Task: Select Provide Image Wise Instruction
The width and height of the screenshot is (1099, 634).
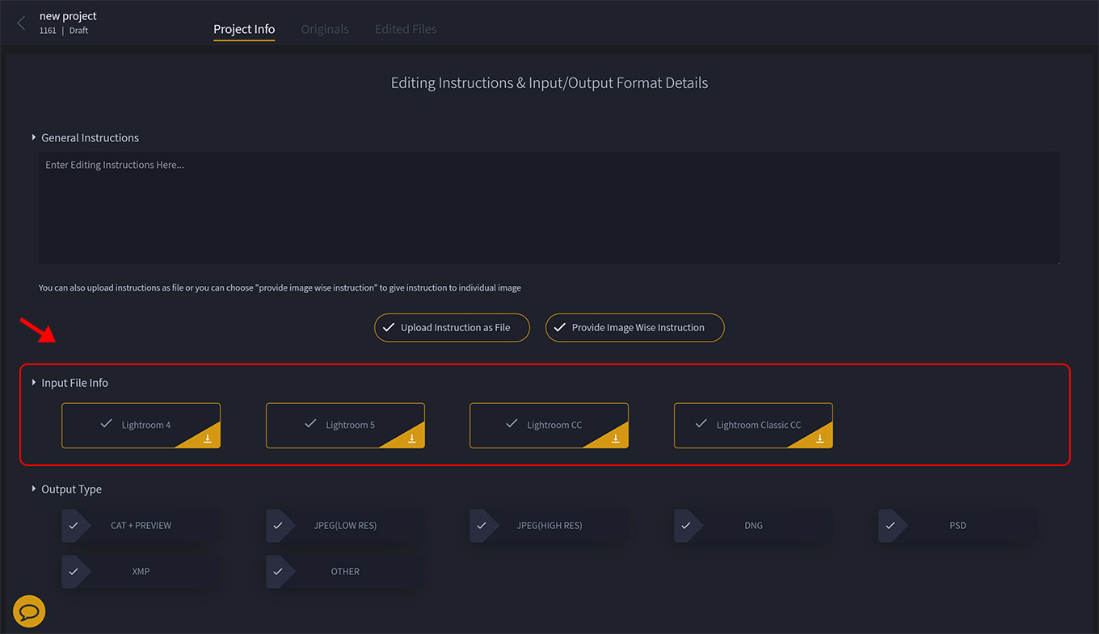Action: pos(634,327)
